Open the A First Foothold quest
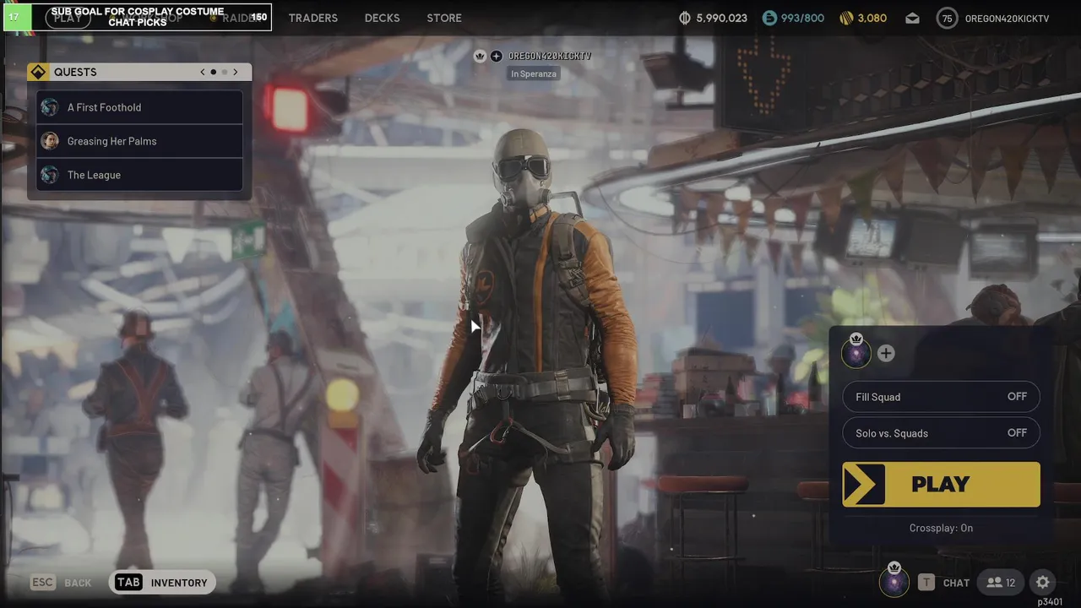 tap(139, 107)
